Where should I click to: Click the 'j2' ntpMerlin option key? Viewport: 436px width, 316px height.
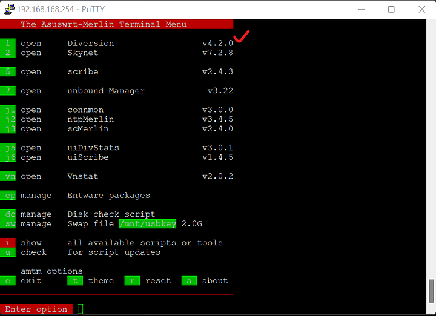coord(8,119)
